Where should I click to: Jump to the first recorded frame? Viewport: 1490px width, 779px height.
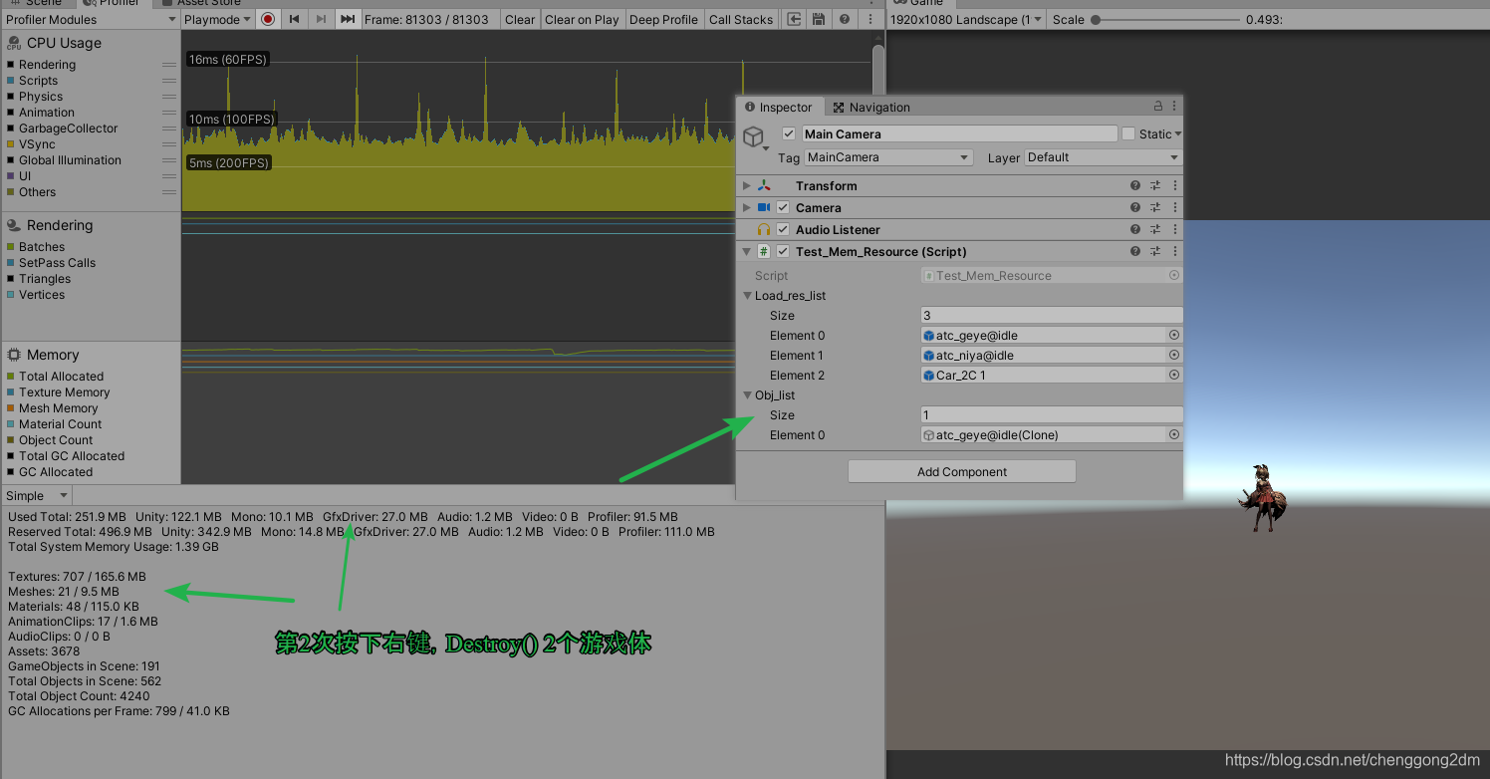point(293,19)
